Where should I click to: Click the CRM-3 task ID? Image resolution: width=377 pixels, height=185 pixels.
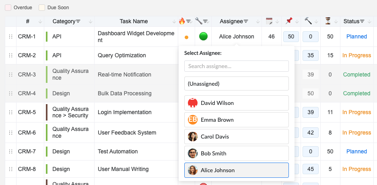(27, 74)
